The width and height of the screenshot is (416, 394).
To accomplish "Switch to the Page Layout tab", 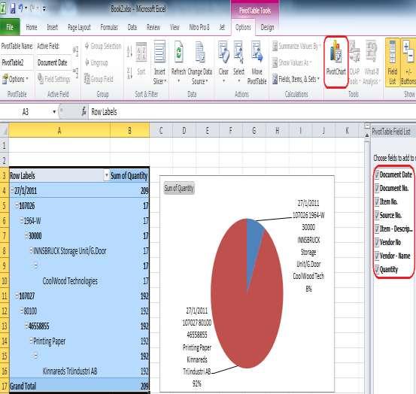I will pos(79,27).
